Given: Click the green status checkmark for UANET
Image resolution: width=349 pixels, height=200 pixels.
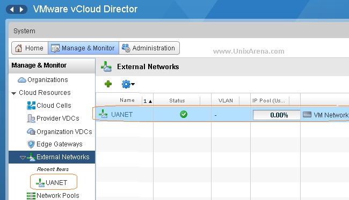Looking at the screenshot, I should coord(184,114).
